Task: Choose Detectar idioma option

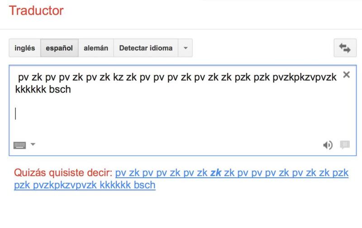Action: point(146,48)
